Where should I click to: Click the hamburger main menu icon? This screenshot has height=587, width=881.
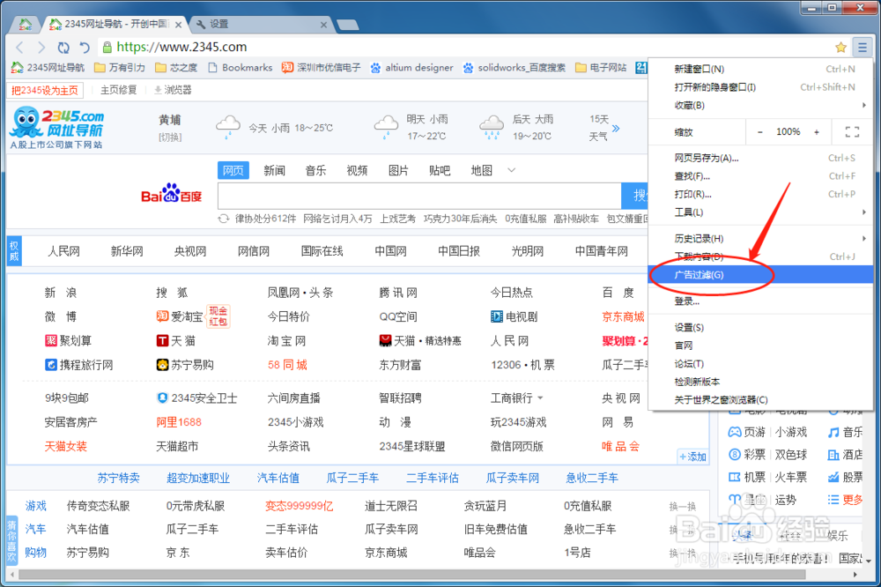point(862,48)
